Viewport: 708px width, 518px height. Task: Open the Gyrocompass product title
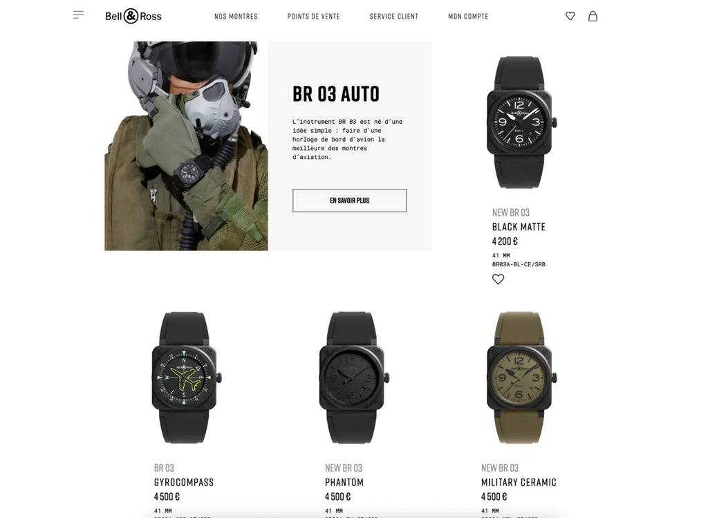(184, 482)
